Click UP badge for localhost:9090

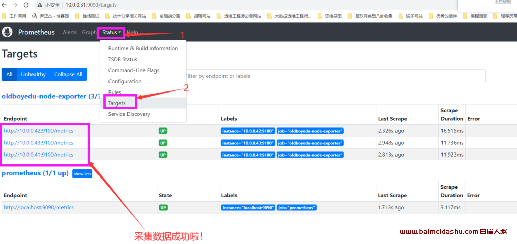pyautogui.click(x=163, y=208)
